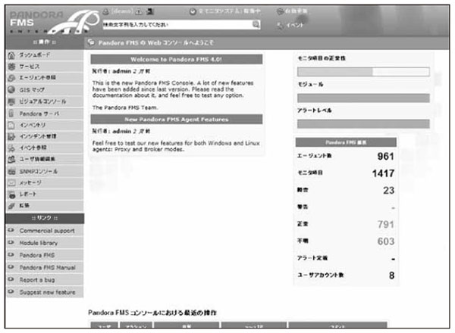455x333 pixels.
Task: Click the インベントリ page icon
Action: point(11,125)
